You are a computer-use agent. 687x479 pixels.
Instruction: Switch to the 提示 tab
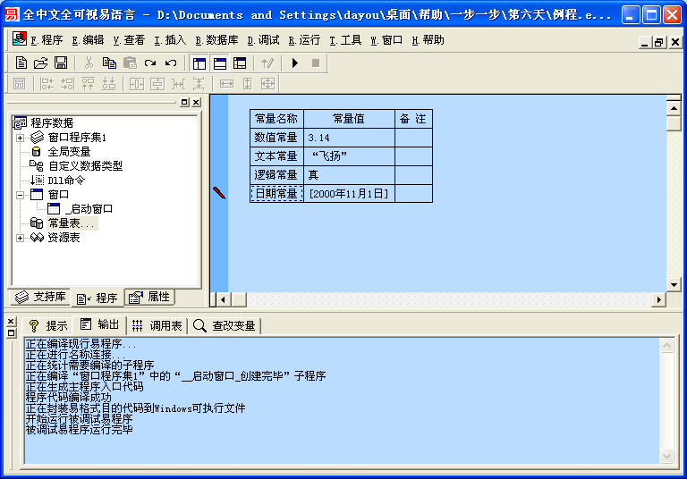click(48, 326)
